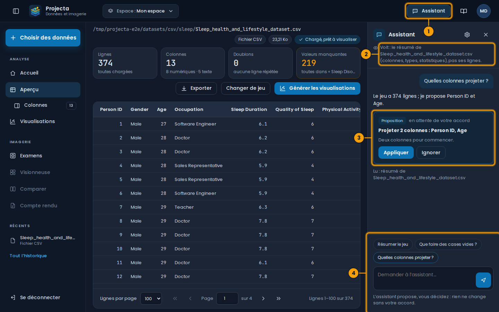Click Que faire des cases vides chip
Image resolution: width=499 pixels, height=312 pixels.
tap(448, 244)
